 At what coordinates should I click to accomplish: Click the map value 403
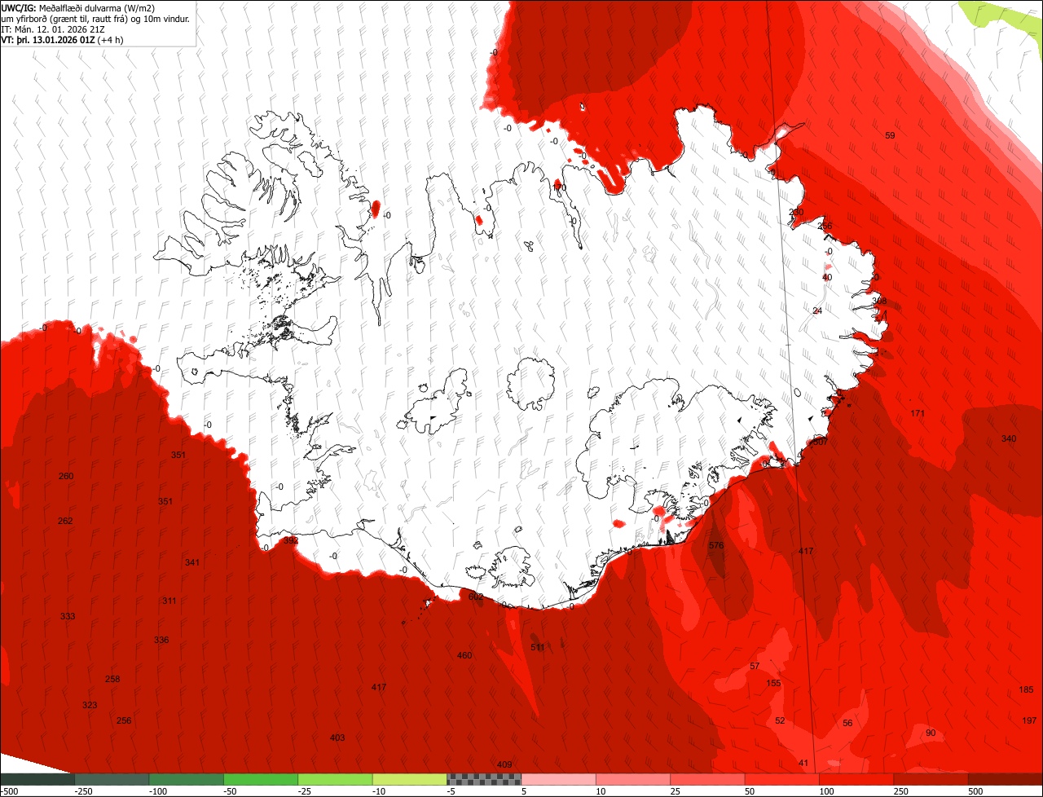point(337,738)
